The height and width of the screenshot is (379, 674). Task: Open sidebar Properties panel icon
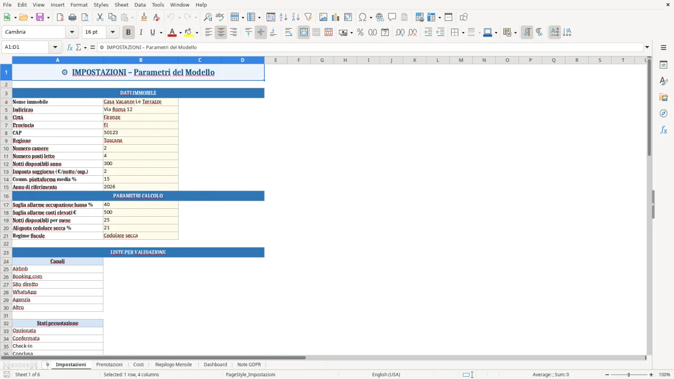[663, 65]
